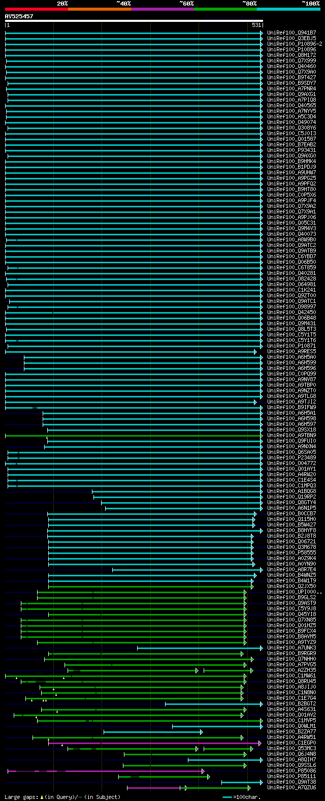Select UniRef100_Q53MC3 entry

(x=291, y=748)
